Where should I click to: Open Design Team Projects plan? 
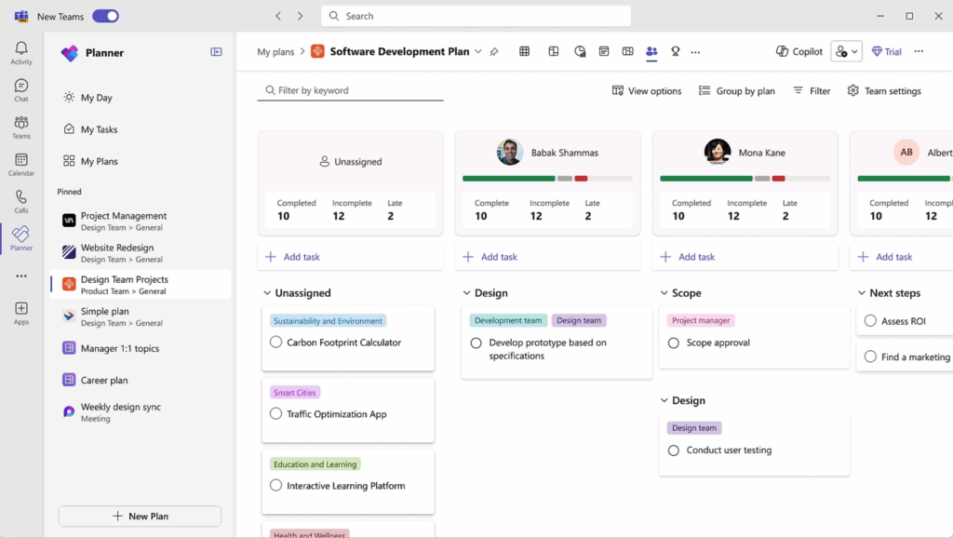(x=140, y=285)
